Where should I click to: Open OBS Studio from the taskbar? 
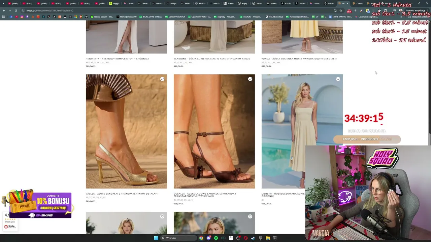pyautogui.click(x=238, y=238)
